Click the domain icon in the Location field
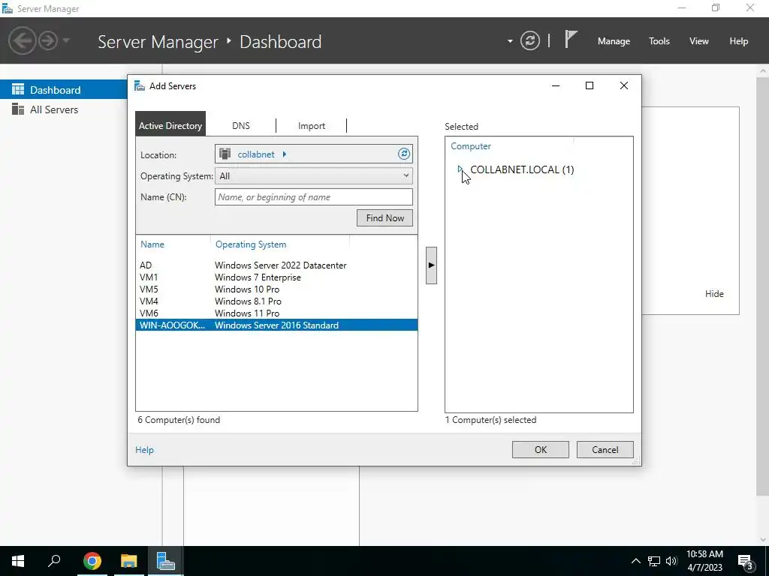Image resolution: width=769 pixels, height=576 pixels. click(x=225, y=154)
